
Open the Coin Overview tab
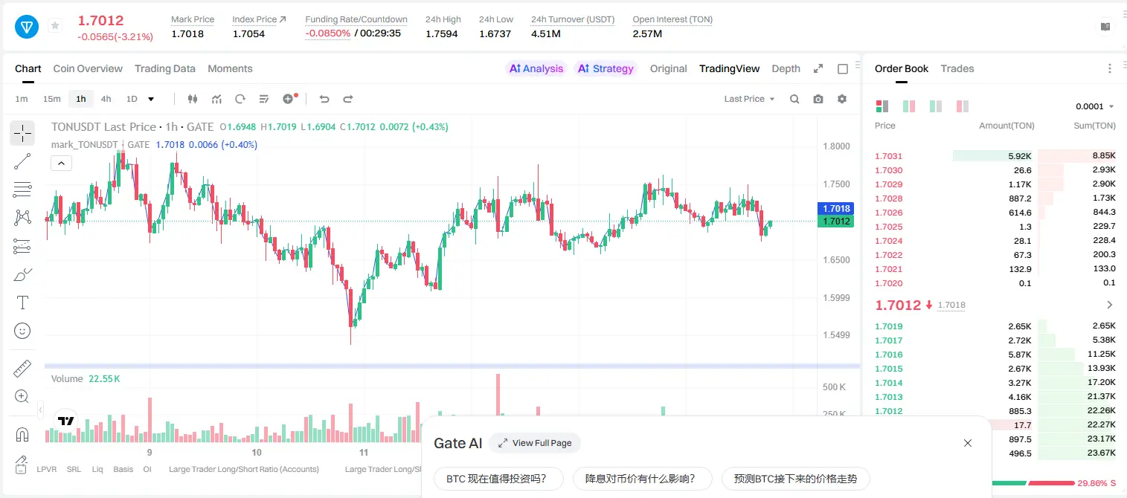click(88, 68)
